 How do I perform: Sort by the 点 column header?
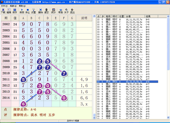tap(99, 16)
